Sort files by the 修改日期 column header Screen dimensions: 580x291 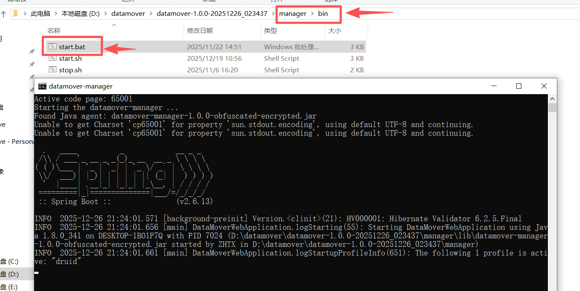(x=200, y=30)
